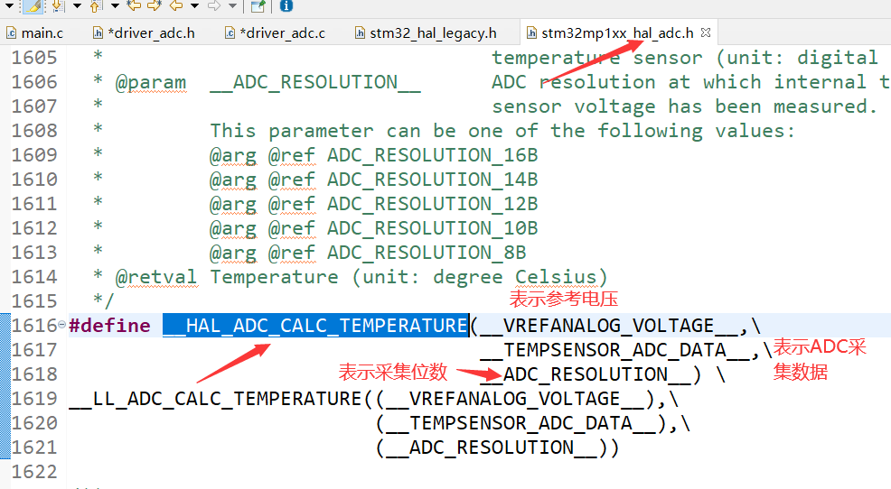Open the Previous Annotation dropdown arrow
Viewport: 891px width, 489px height.
(x=115, y=6)
